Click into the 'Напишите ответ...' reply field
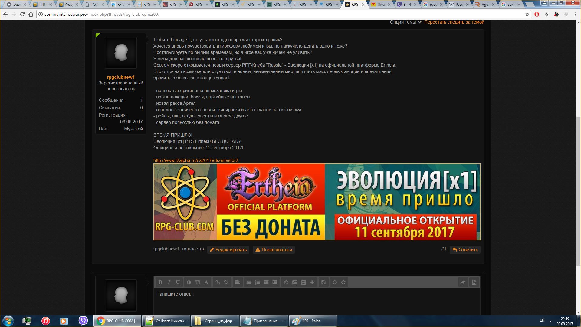The width and height of the screenshot is (581, 327). [x=317, y=301]
